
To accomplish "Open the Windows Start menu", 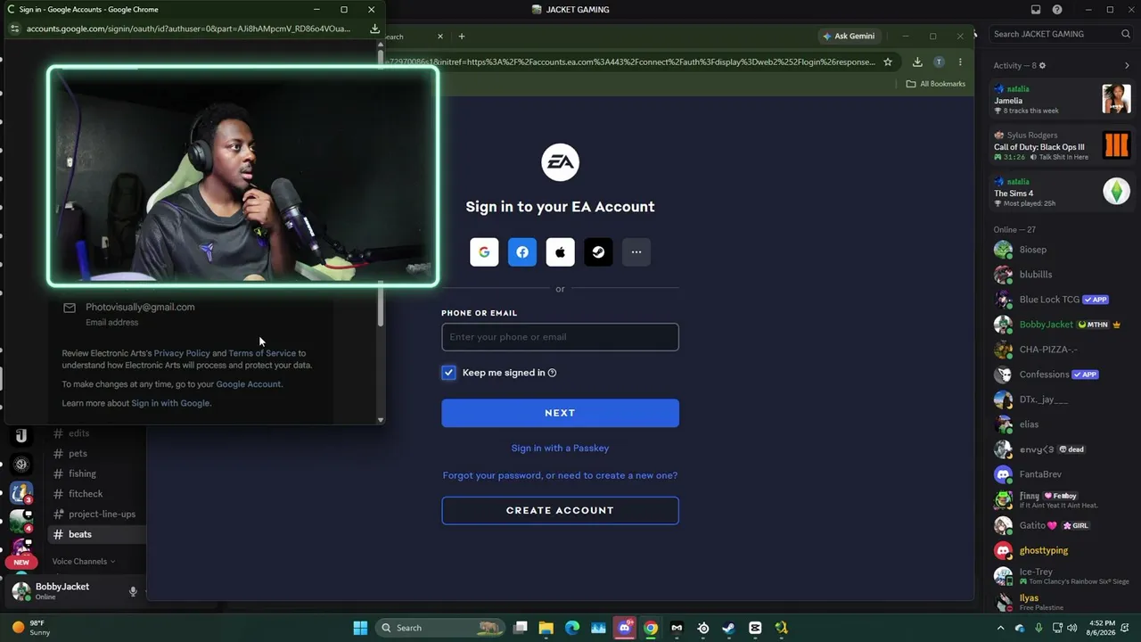I will click(360, 628).
